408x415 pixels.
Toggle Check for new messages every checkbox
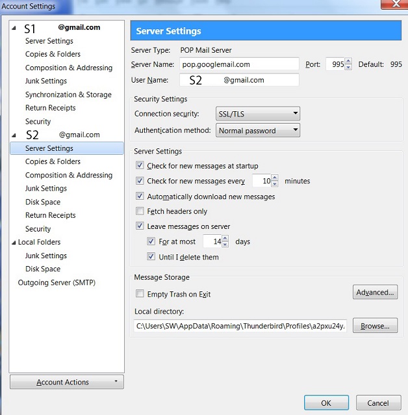click(x=140, y=181)
